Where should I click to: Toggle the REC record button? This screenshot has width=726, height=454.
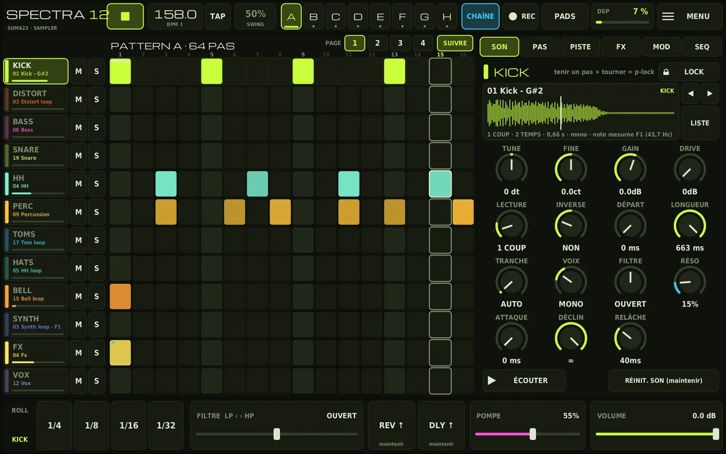click(x=522, y=16)
